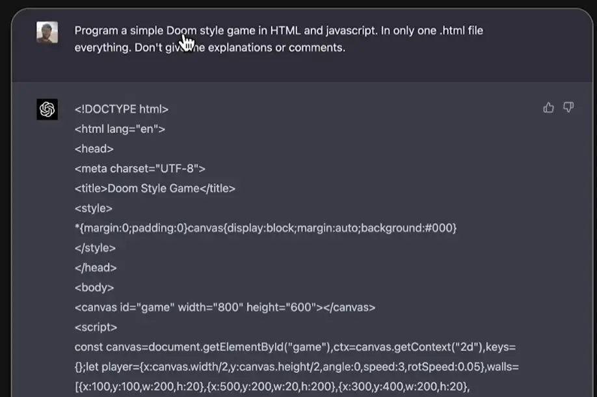
Task: Click the 'const canvas=document.getElementById' line
Action: [x=295, y=347]
